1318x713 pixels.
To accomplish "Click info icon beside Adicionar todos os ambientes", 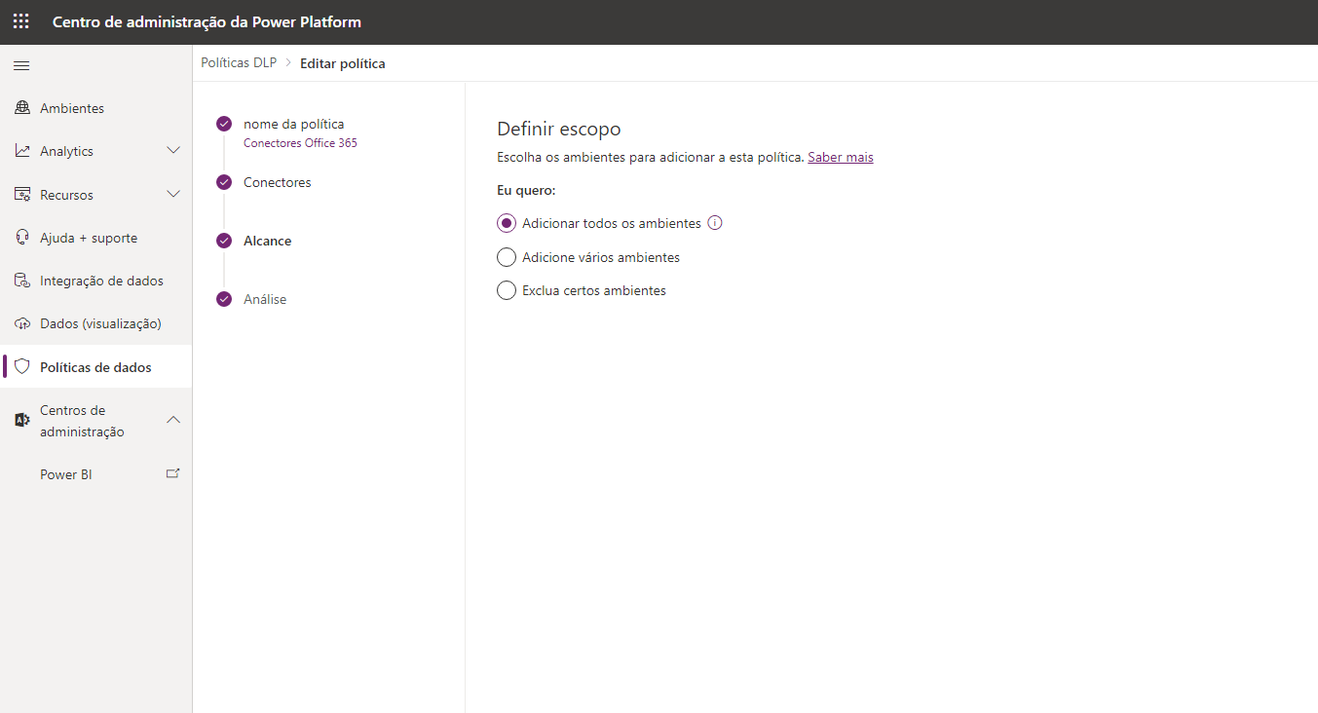I will (x=715, y=223).
